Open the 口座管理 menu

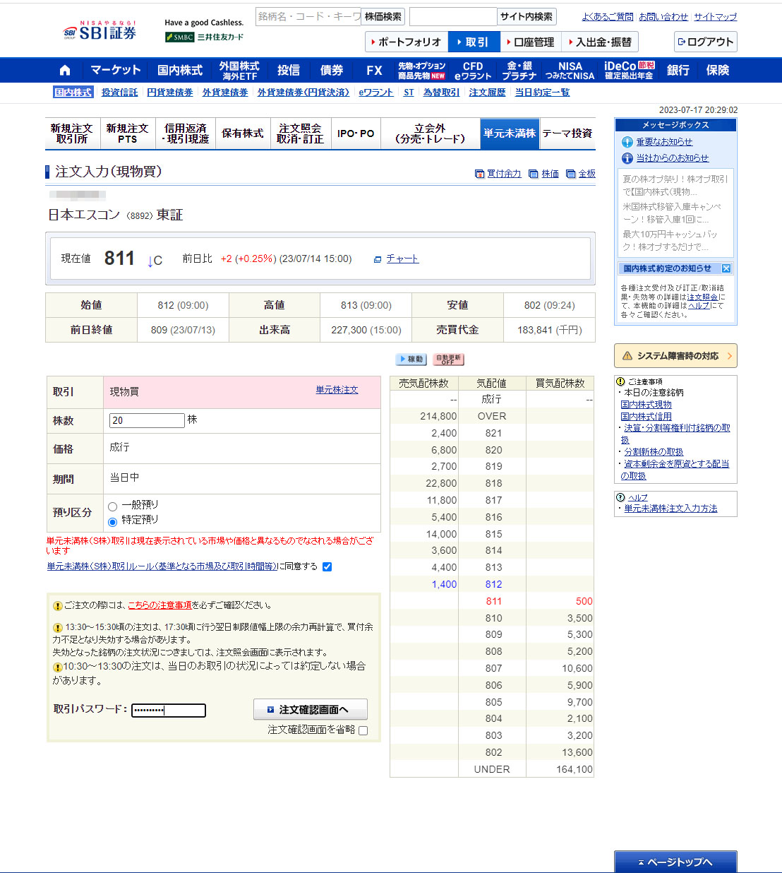(530, 42)
